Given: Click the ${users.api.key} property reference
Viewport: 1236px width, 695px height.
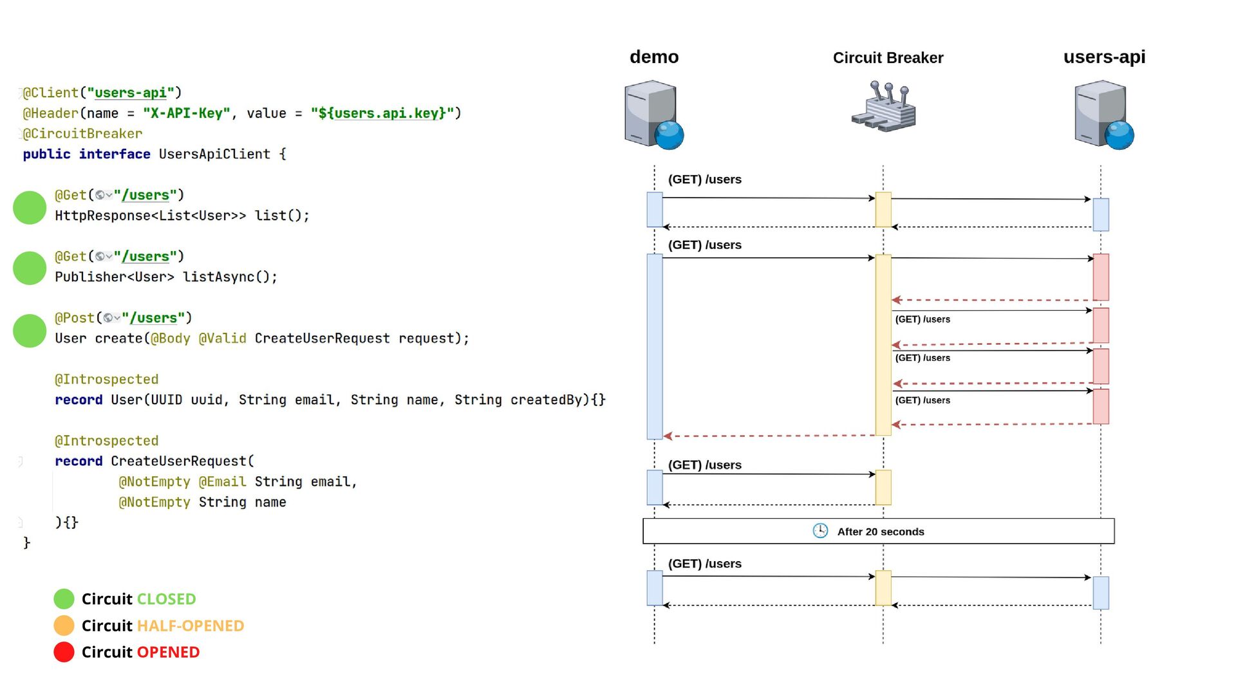Looking at the screenshot, I should [386, 113].
